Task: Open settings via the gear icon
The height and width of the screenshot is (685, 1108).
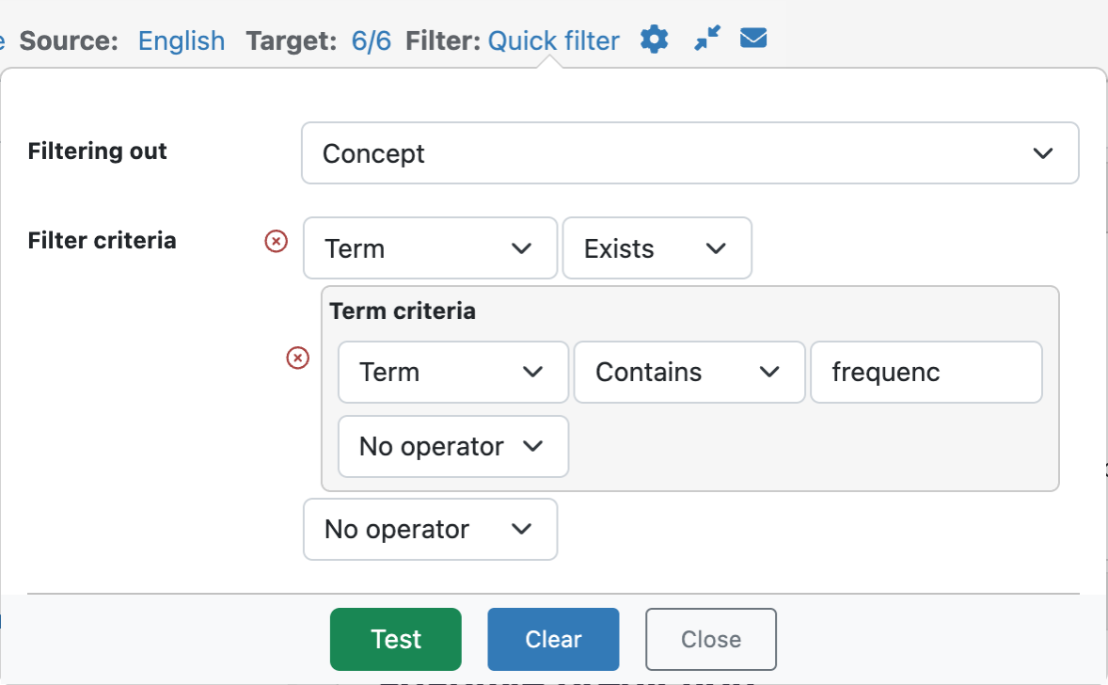Action: (x=655, y=39)
